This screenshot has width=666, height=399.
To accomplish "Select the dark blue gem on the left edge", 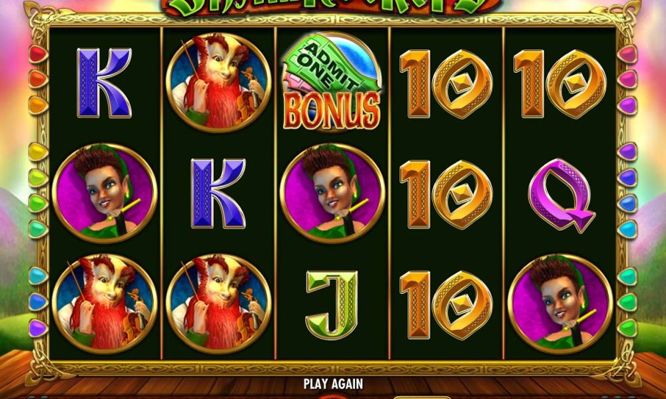I will click(x=38, y=302).
